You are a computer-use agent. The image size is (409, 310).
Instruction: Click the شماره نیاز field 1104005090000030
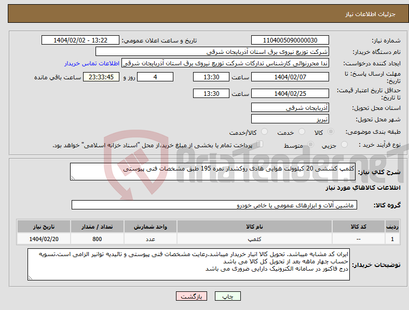pyautogui.click(x=290, y=40)
